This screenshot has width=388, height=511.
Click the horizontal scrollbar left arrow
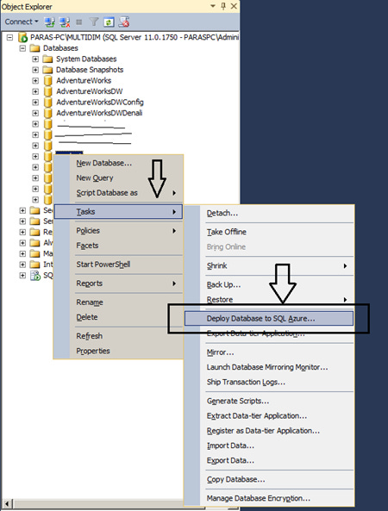(x=7, y=504)
